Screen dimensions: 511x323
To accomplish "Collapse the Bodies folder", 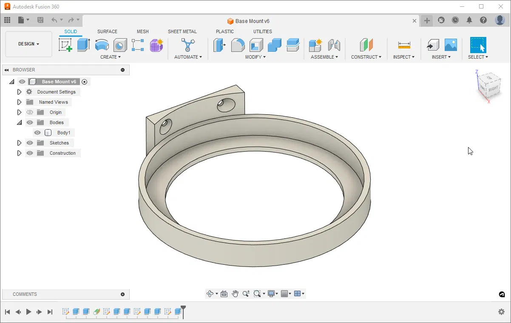I will [19, 122].
